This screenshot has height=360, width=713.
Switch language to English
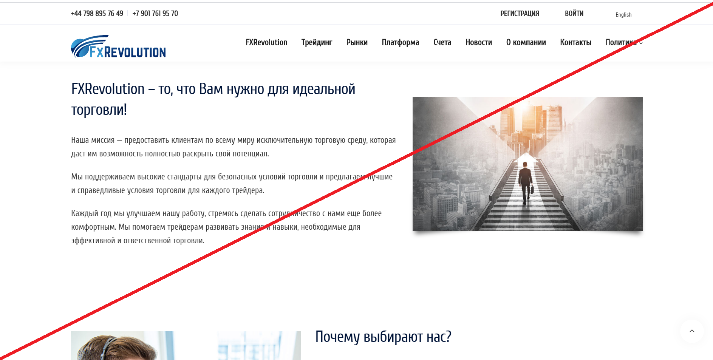(x=623, y=15)
